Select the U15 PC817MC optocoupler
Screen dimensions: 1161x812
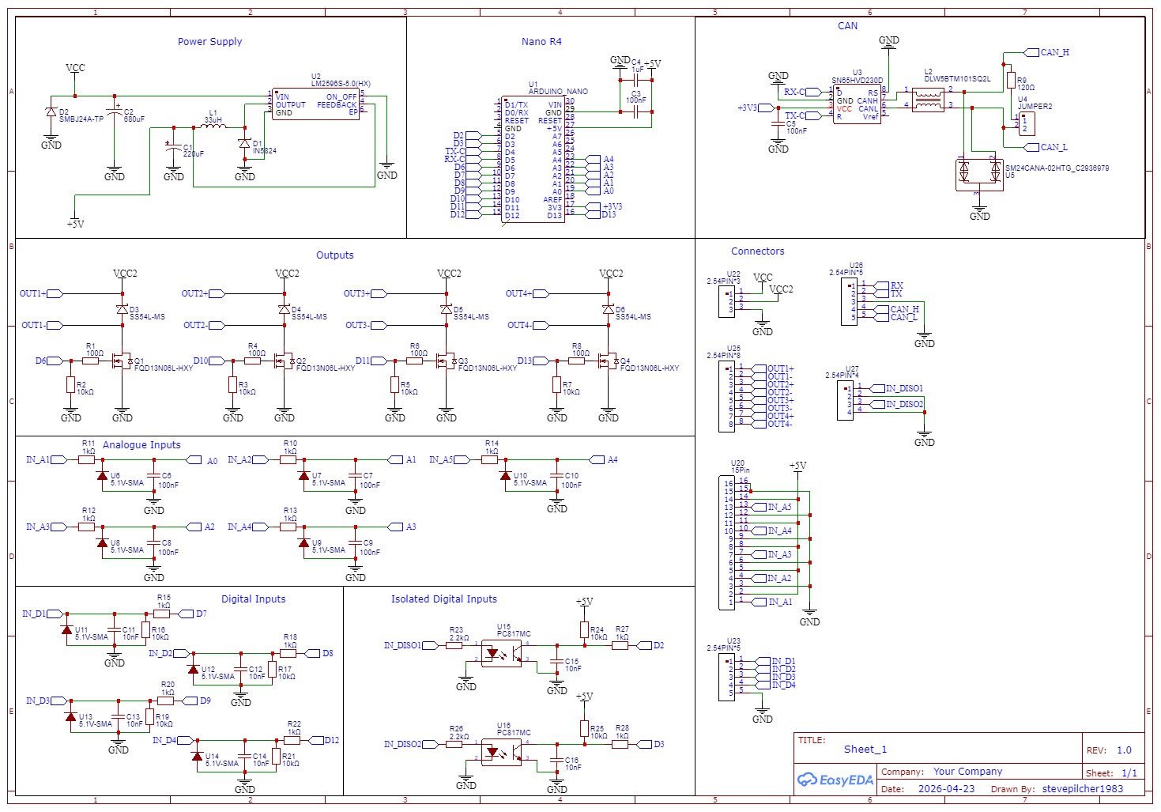click(502, 654)
